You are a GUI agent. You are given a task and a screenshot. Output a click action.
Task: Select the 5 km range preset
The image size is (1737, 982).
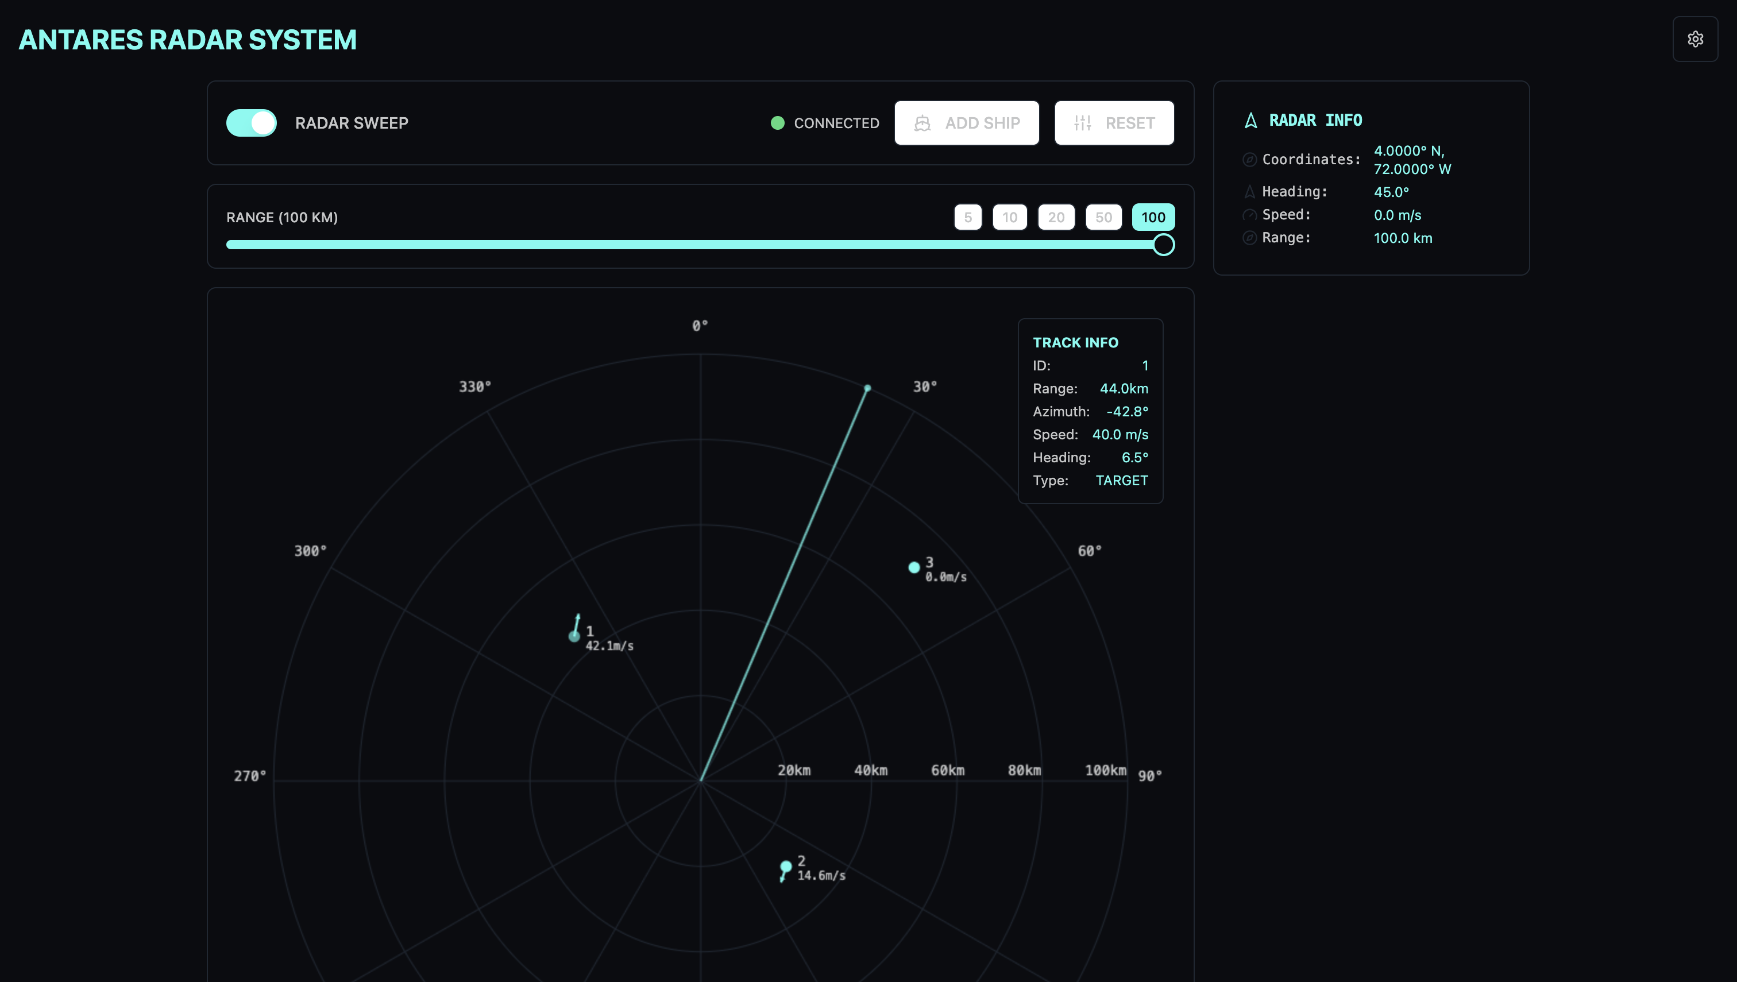click(967, 217)
